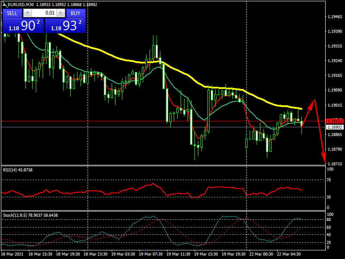Click the Stoch(12,9,5) indicator label
This screenshot has width=345, height=259.
30,215
